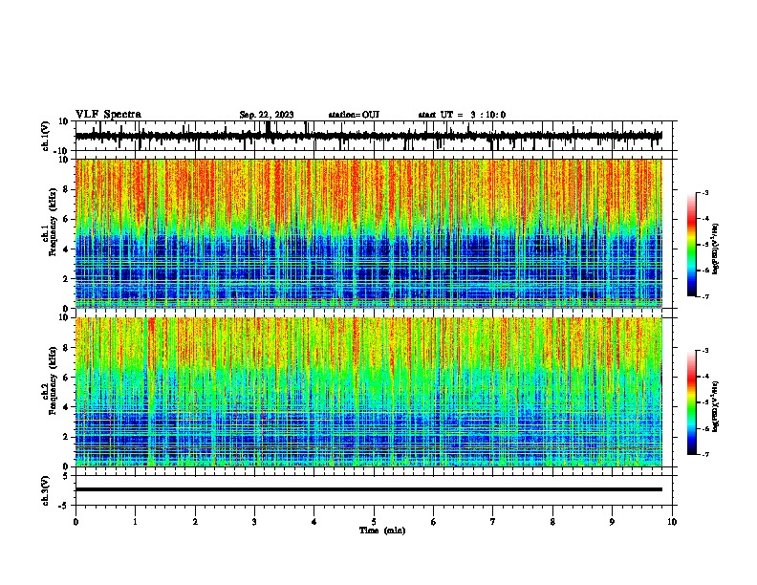Click the "VLF Spectra" title text

108,115
